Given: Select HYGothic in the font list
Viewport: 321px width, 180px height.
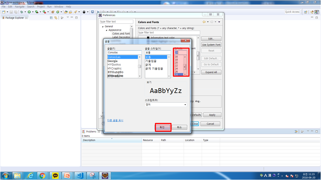Looking at the screenshot, I should coord(114,65).
